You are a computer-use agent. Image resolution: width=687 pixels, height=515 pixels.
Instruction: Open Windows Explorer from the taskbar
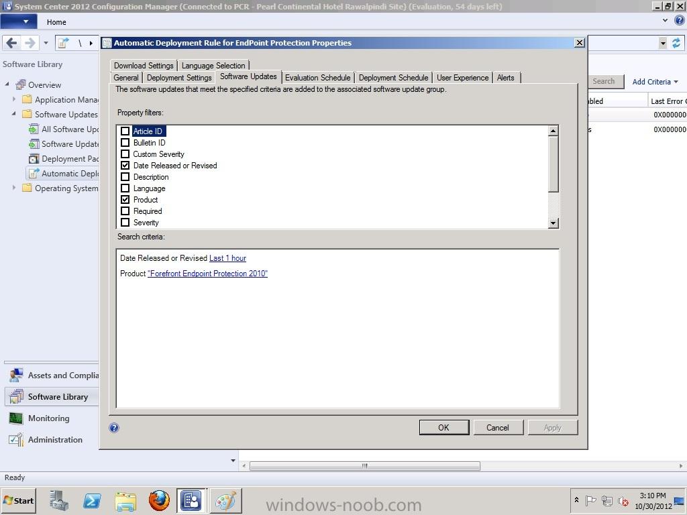[x=125, y=500]
